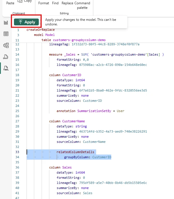Image resolution: width=174 pixels, height=199 pixels.
Task: Click sourceColumn: CustomerName on line 31
Action: click(81, 142)
